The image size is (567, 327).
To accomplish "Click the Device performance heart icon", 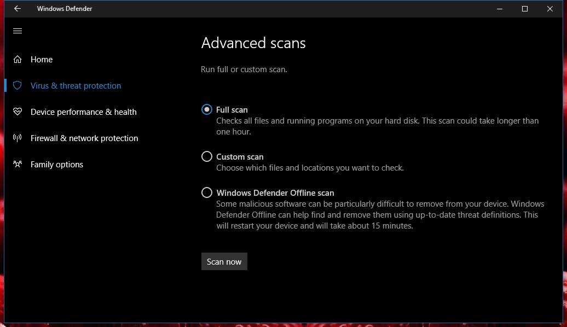I will click(18, 112).
